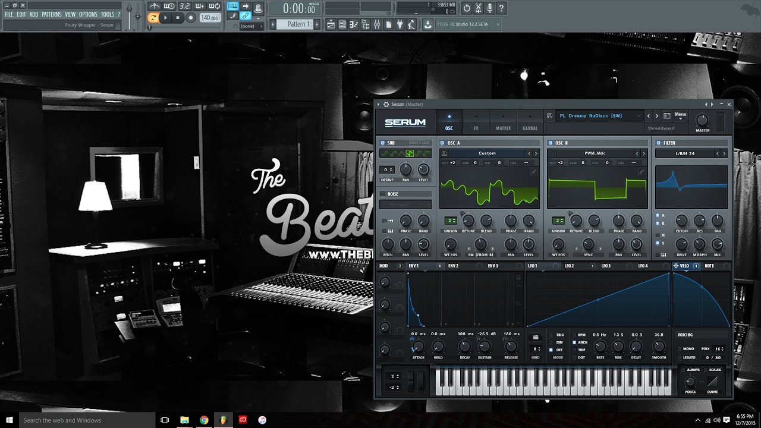Screen dimensions: 761x428
Task: Enable the LFO BPM sync checkbox
Action: coord(574,335)
